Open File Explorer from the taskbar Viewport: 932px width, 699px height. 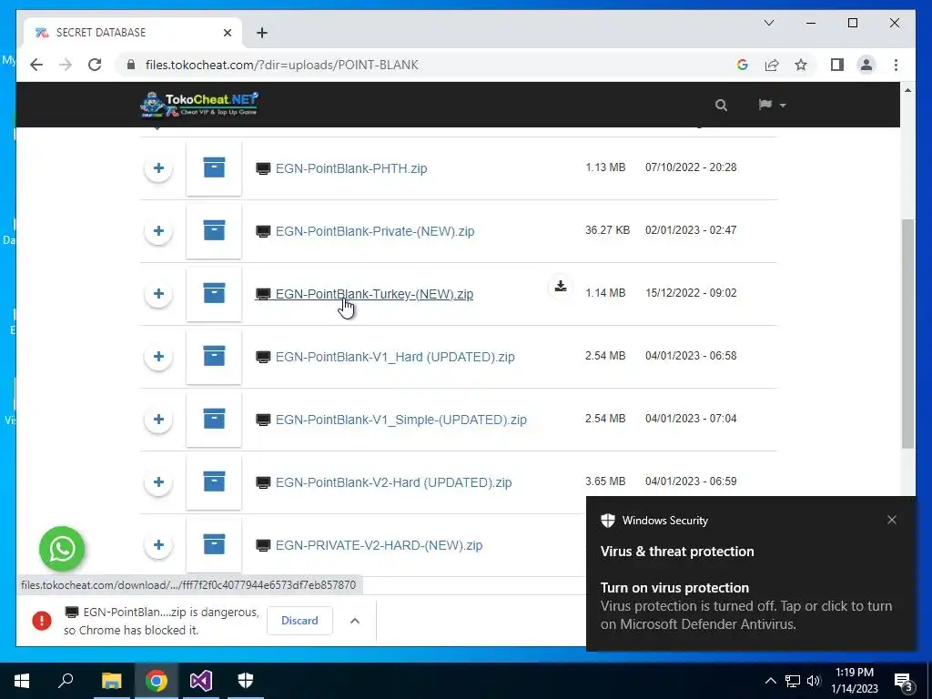tap(111, 681)
